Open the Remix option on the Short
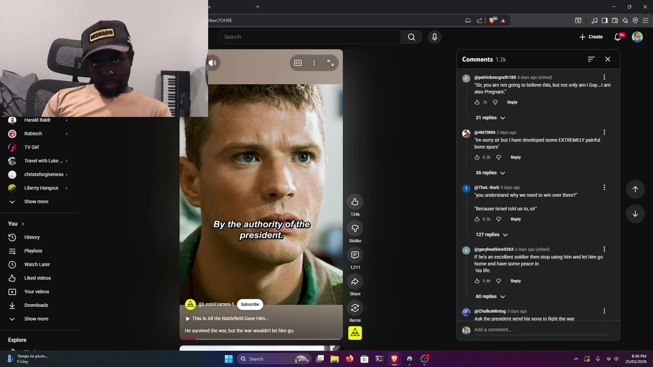Screen dimensions: 653x367 [355, 308]
